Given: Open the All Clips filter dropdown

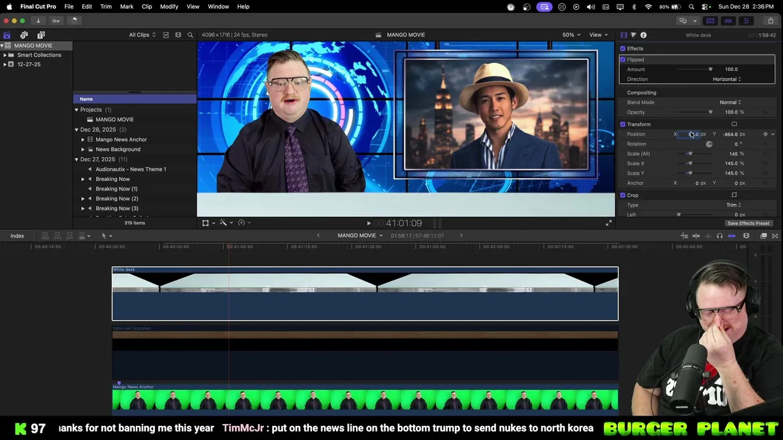Looking at the screenshot, I should pos(142,35).
